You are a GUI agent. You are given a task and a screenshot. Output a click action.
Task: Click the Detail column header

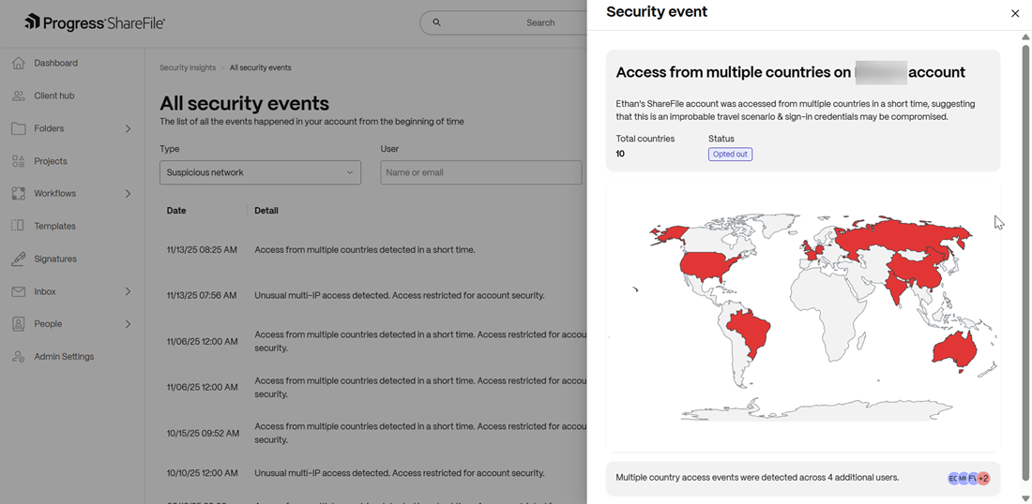click(x=266, y=211)
